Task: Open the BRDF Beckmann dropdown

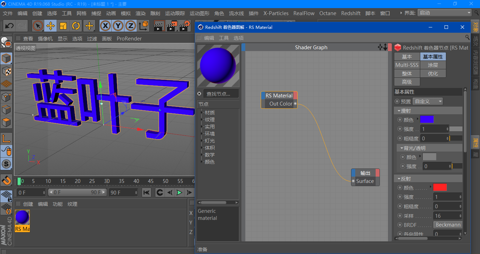Action: (448, 225)
